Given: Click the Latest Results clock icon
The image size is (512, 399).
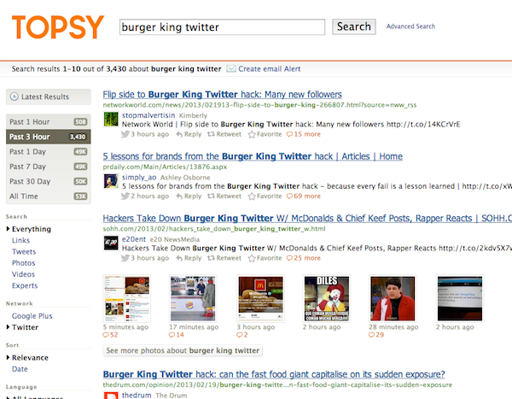Looking at the screenshot, I should click(x=14, y=97).
